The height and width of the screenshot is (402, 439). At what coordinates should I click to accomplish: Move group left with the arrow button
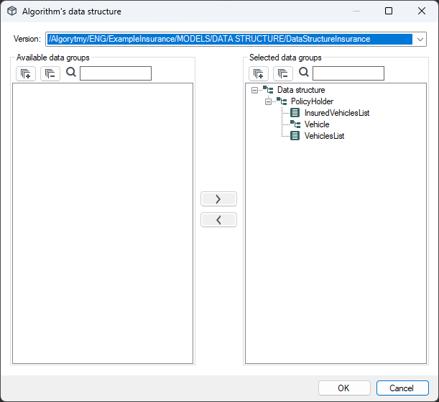pyautogui.click(x=218, y=220)
